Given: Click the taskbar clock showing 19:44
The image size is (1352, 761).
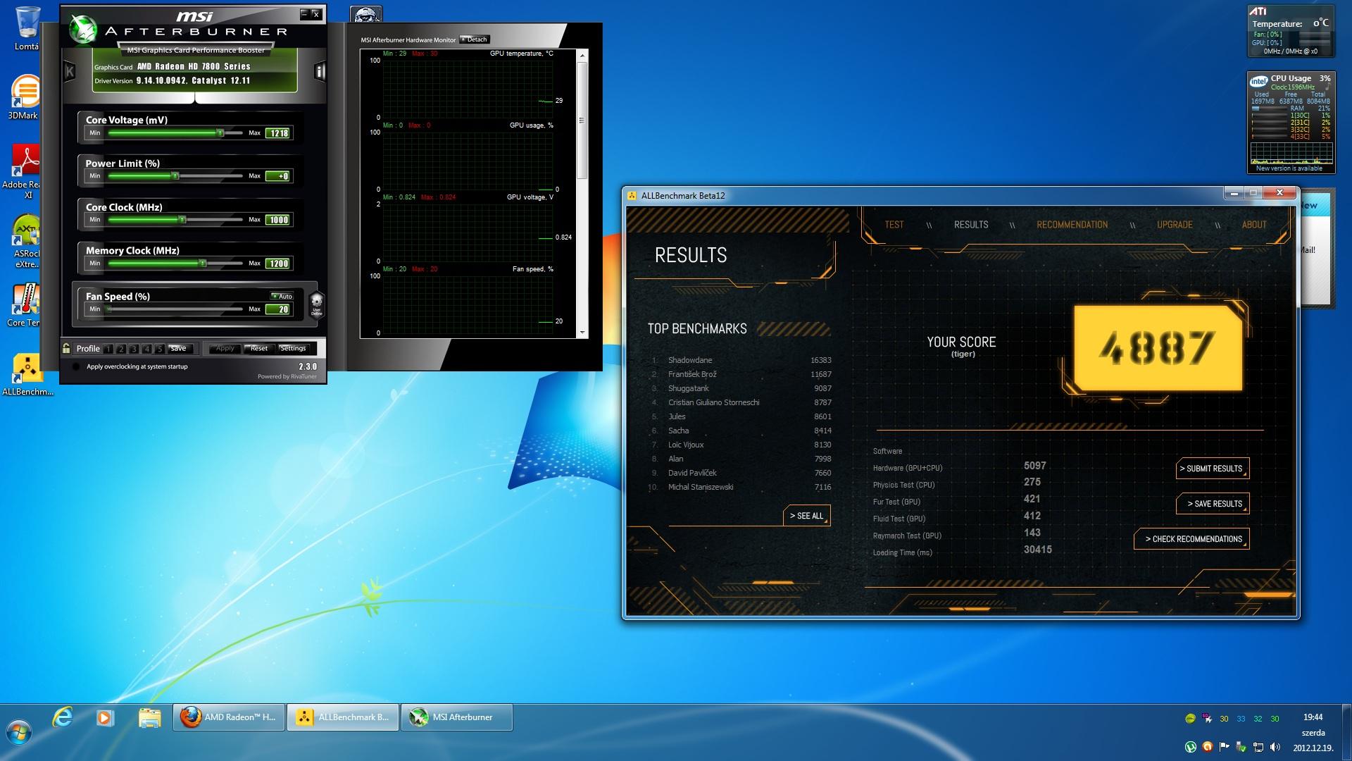Looking at the screenshot, I should [x=1313, y=717].
